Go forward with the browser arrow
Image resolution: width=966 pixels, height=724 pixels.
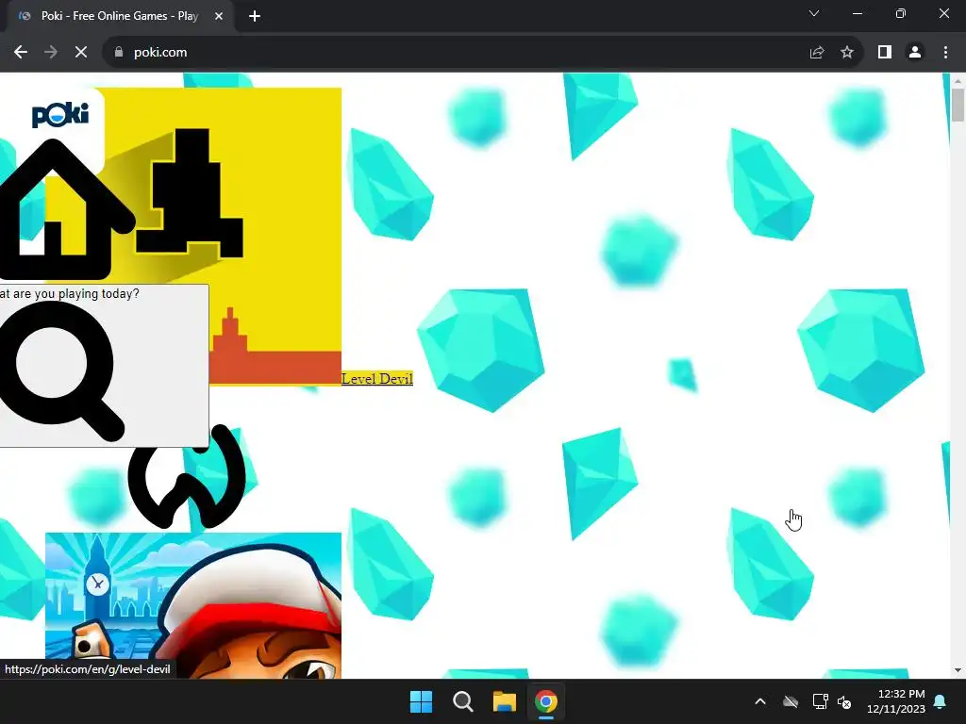[x=51, y=53]
